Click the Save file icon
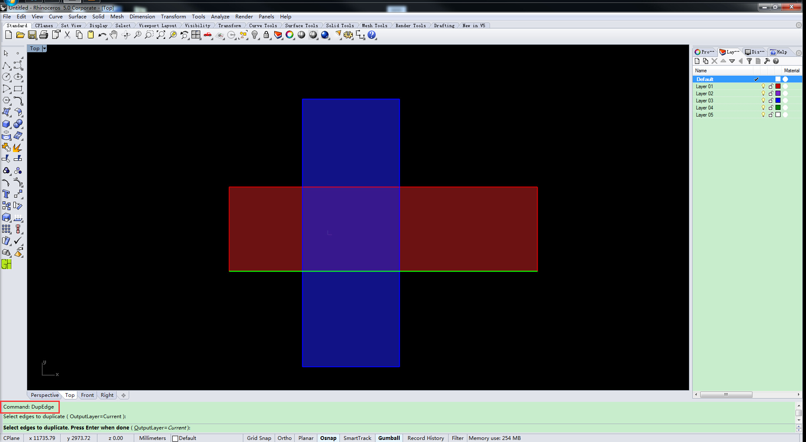 32,35
